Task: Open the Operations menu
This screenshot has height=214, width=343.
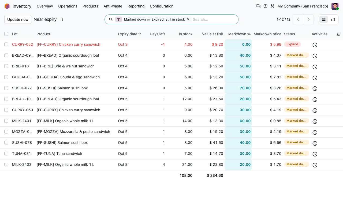Action: point(68,6)
